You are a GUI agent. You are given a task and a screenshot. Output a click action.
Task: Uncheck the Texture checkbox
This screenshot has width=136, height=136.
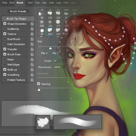[5, 34]
